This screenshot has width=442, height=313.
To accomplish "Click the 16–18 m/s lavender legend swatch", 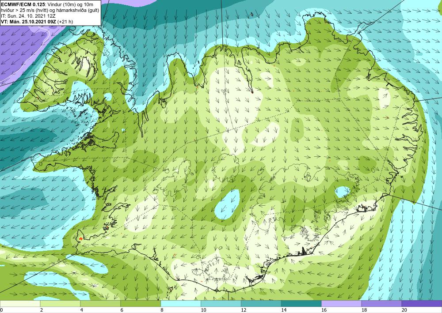I will (341, 303).
